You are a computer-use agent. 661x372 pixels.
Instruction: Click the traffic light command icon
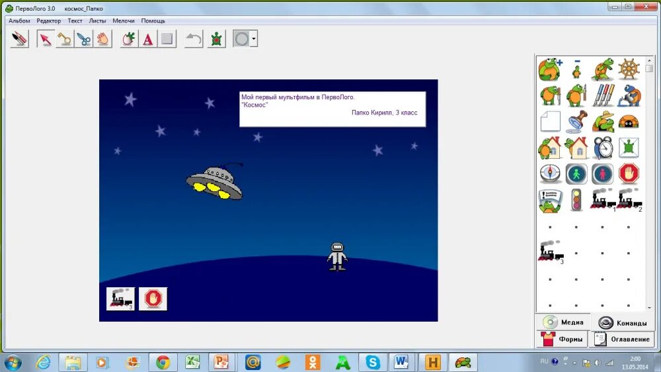[x=576, y=200]
